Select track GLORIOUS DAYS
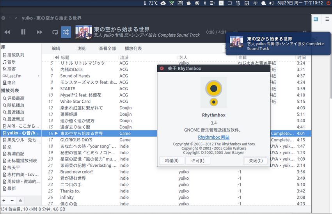The width and height of the screenshot is (332, 214). tap(76, 140)
